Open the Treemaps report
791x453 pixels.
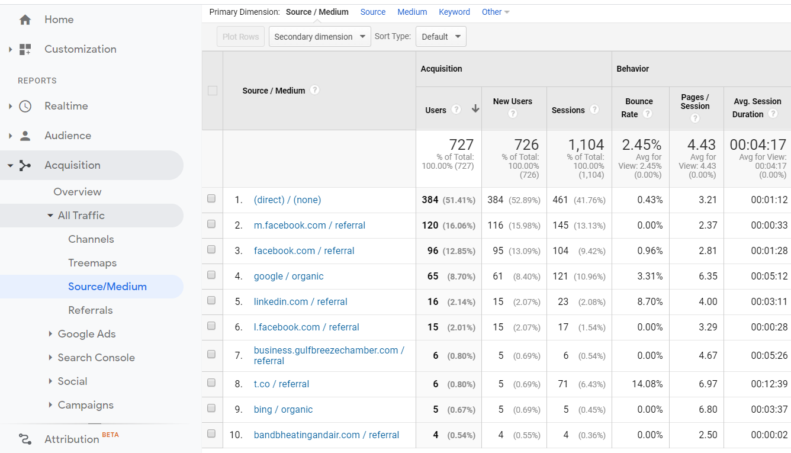point(92,263)
